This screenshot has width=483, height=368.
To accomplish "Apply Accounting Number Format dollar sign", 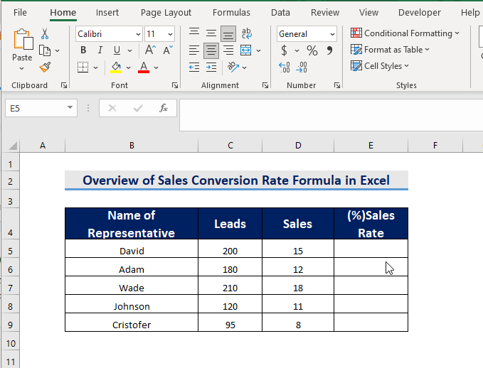I will 285,50.
